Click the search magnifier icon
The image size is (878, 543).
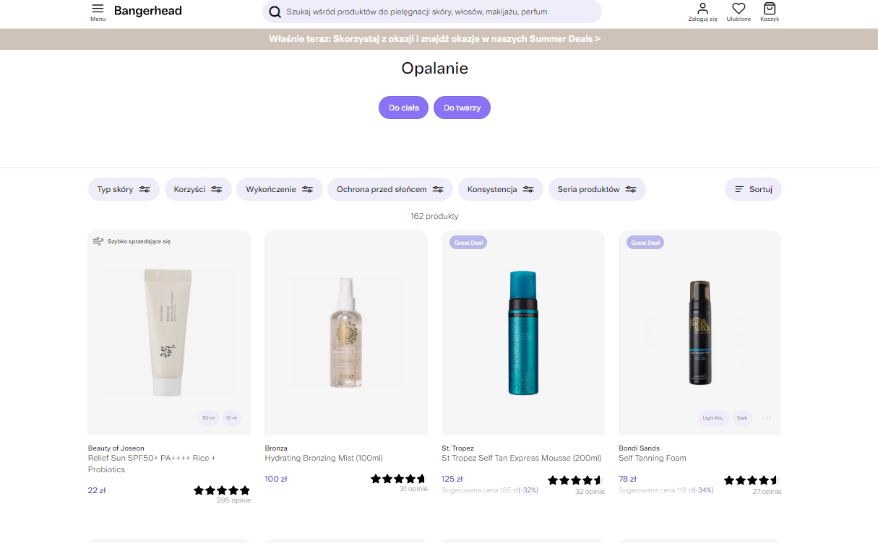pyautogui.click(x=275, y=12)
